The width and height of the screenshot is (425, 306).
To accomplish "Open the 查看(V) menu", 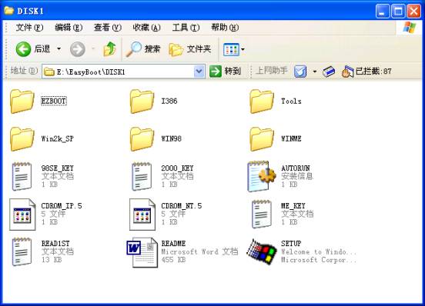I will tap(108, 28).
